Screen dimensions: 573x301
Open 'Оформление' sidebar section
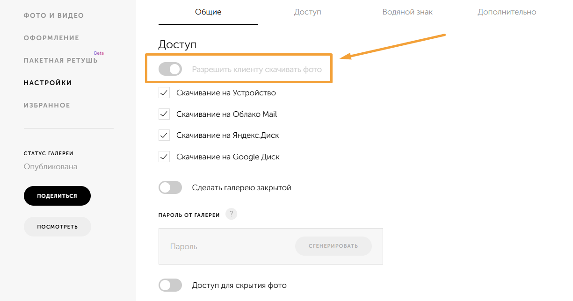tap(51, 38)
